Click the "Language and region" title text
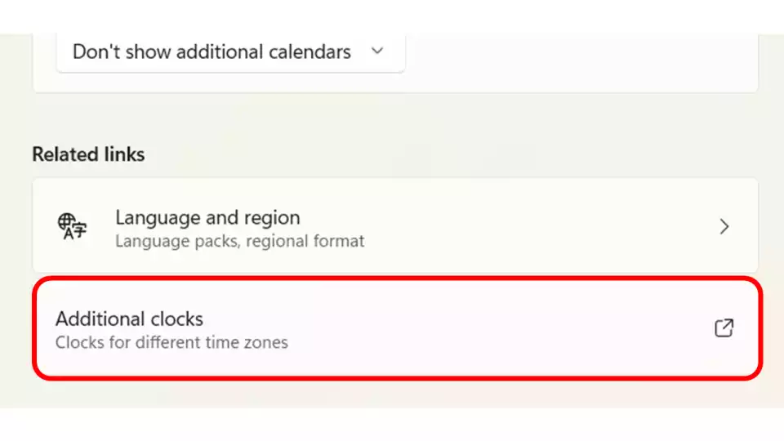This screenshot has width=784, height=441. tap(207, 217)
